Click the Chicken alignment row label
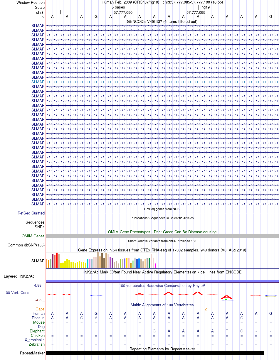 38,336
